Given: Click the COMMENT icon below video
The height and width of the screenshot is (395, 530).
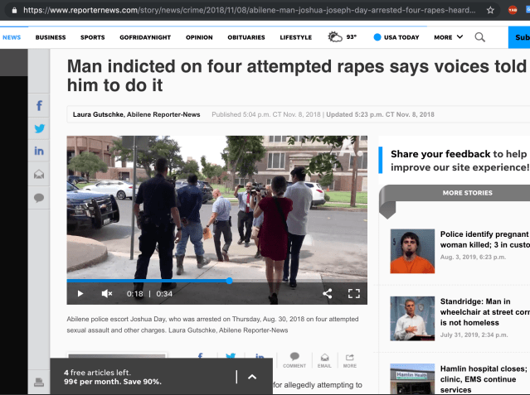Looking at the screenshot, I should pyautogui.click(x=294, y=360).
